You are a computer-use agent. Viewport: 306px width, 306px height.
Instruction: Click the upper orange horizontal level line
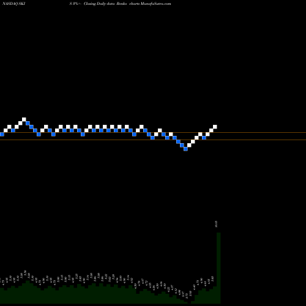tap(153, 133)
